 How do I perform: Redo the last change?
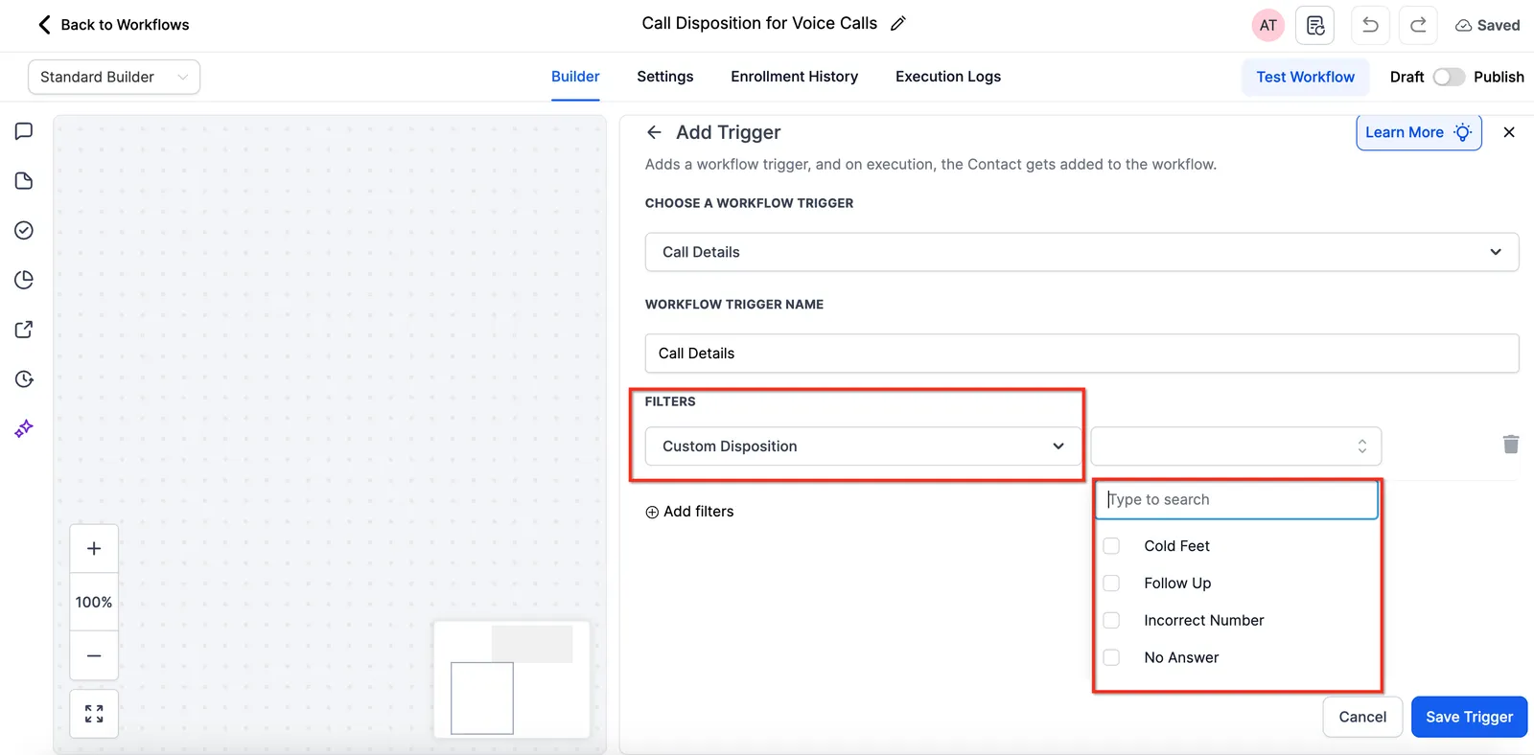tap(1418, 25)
